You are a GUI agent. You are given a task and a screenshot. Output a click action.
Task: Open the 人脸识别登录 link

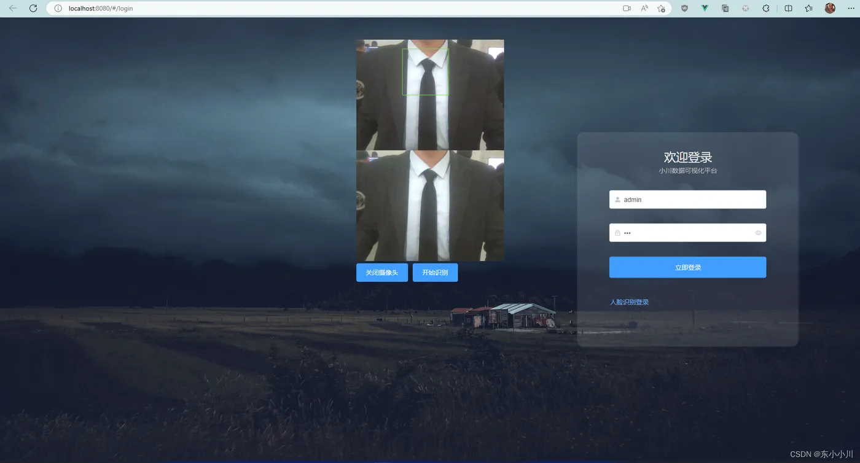click(629, 302)
